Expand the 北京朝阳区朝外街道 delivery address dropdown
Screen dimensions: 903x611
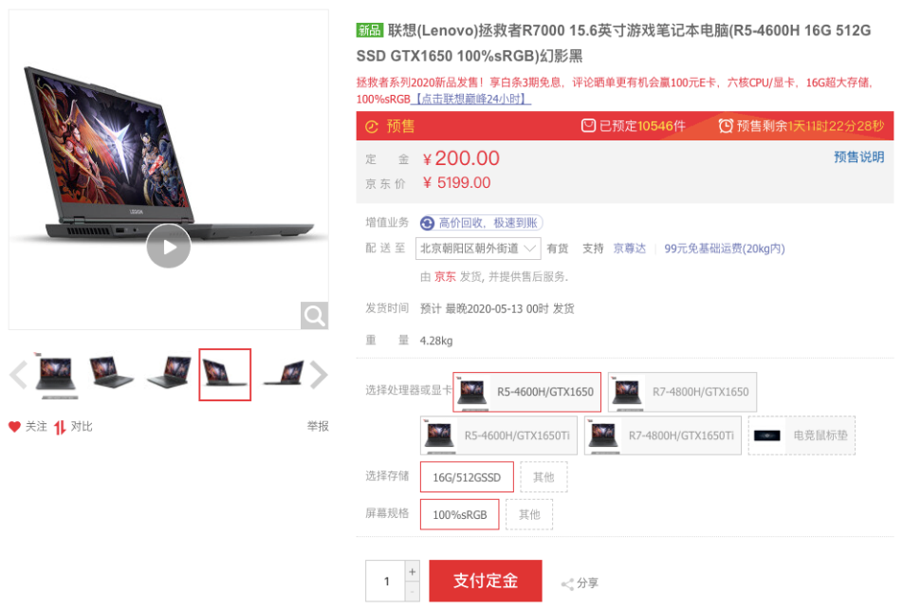(x=478, y=249)
